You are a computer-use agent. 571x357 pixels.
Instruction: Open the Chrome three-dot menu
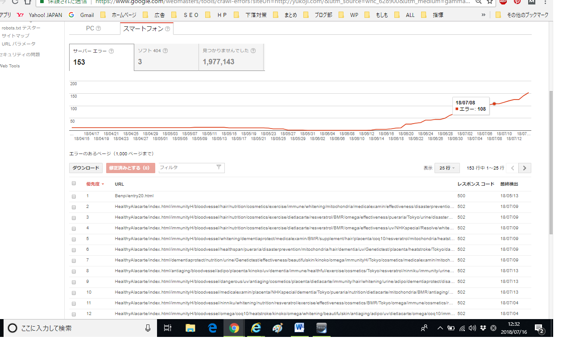(x=545, y=2)
